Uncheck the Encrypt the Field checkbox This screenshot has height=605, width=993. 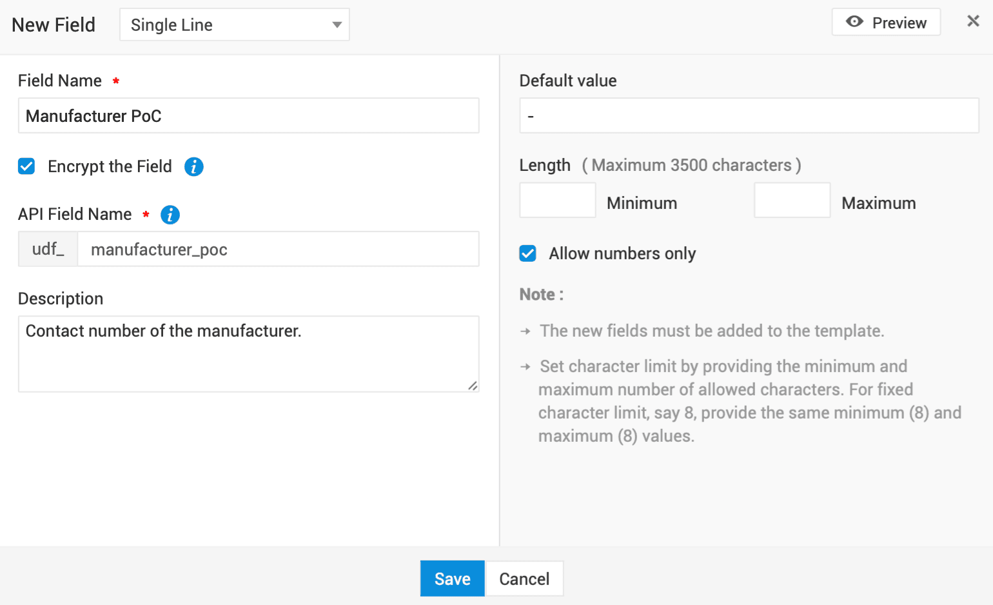click(x=26, y=166)
